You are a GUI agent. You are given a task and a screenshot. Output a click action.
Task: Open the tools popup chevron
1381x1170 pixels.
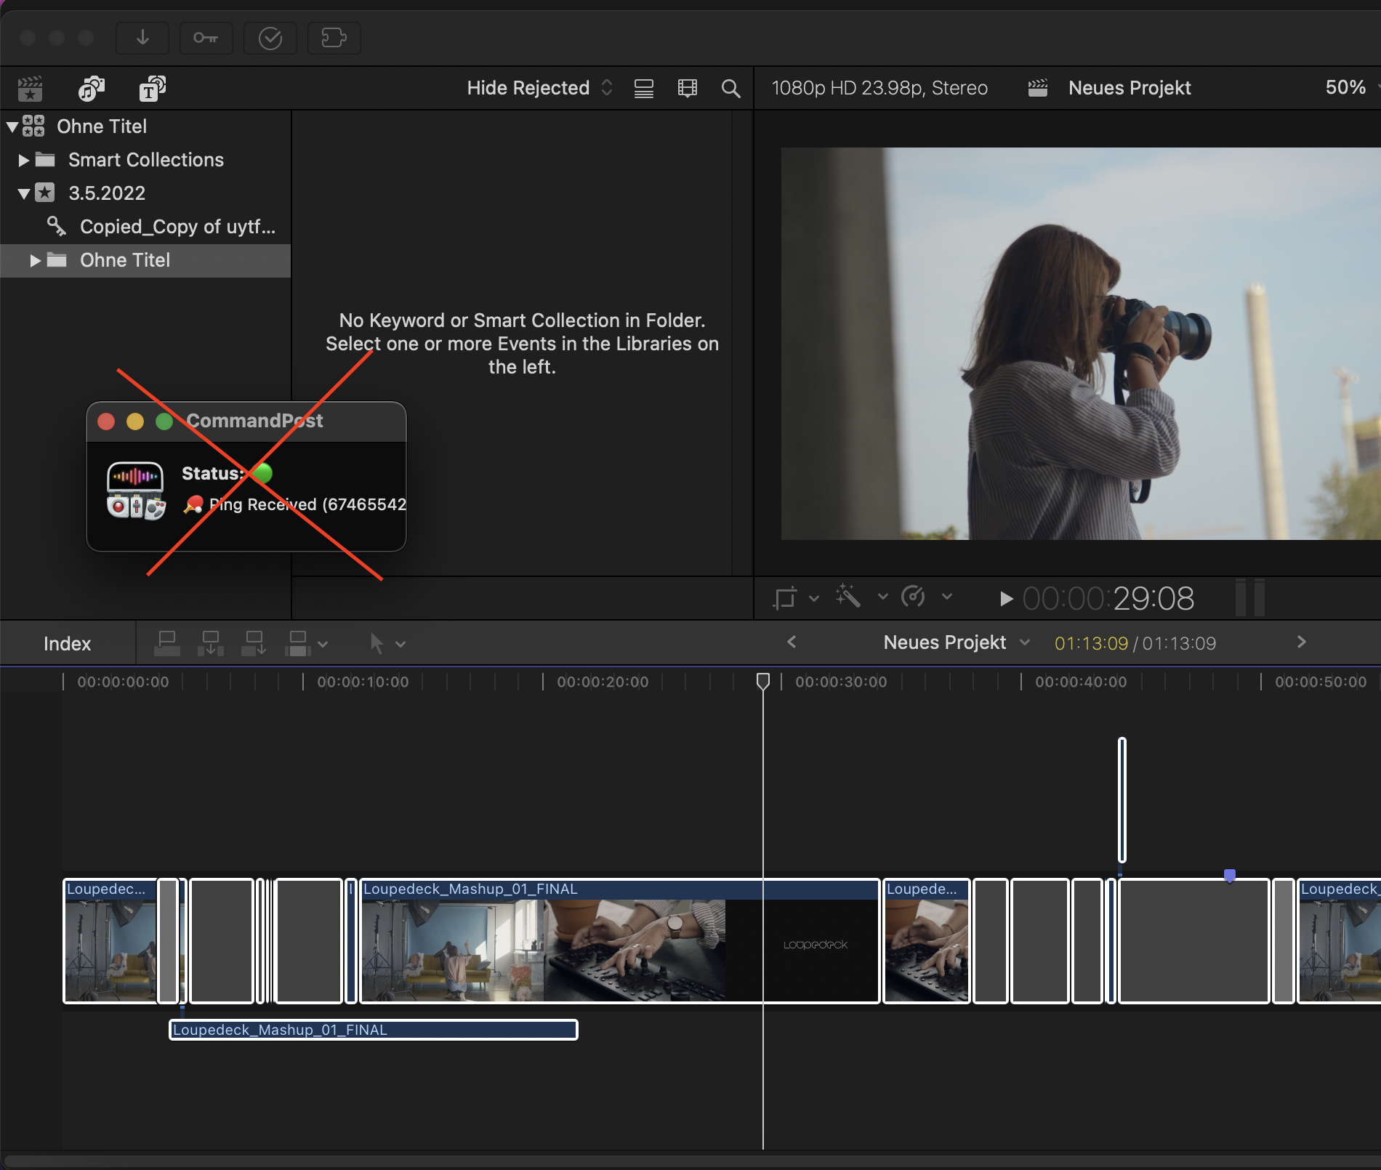[x=400, y=644]
